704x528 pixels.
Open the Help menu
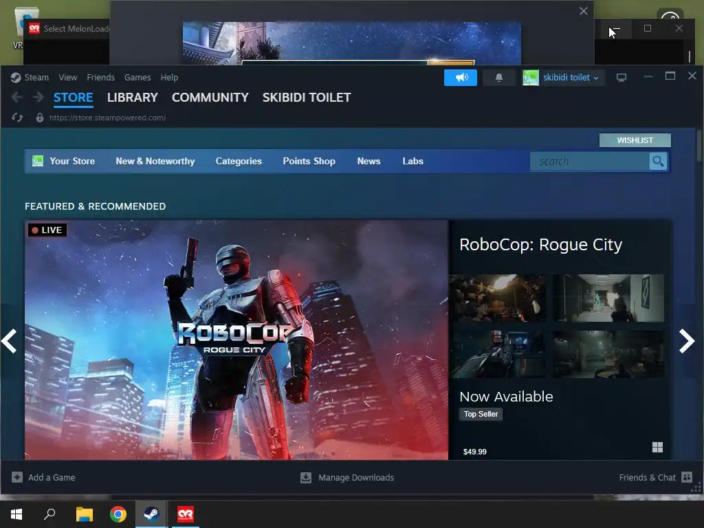169,77
